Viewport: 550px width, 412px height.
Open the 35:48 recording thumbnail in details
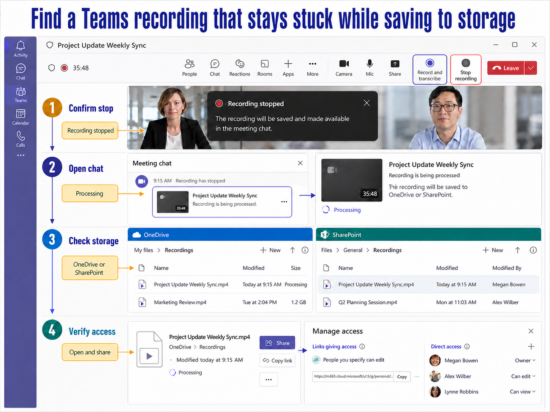click(x=352, y=180)
